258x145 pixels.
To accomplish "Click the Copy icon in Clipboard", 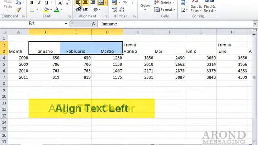I will (18, 2).
